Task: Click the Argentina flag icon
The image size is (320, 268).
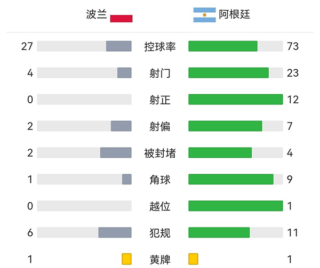Action: tap(204, 15)
